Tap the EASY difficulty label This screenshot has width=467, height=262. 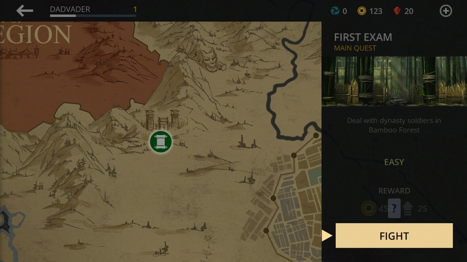tap(394, 162)
